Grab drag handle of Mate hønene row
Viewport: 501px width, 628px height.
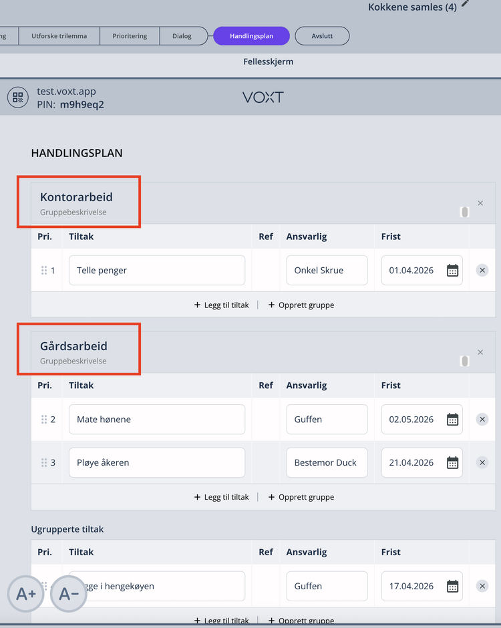[44, 420]
